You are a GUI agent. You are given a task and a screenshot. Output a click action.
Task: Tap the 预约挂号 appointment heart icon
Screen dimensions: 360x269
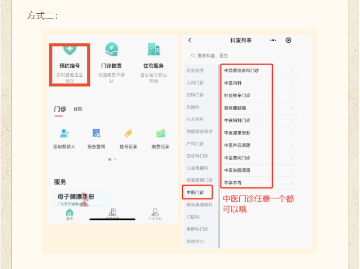coord(70,50)
